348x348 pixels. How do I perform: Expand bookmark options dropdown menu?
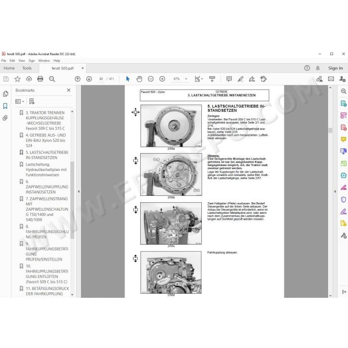pyautogui.click(x=19, y=101)
